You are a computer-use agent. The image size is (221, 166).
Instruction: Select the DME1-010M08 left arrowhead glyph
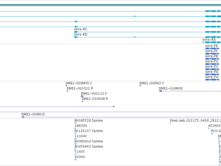point(160,91)
